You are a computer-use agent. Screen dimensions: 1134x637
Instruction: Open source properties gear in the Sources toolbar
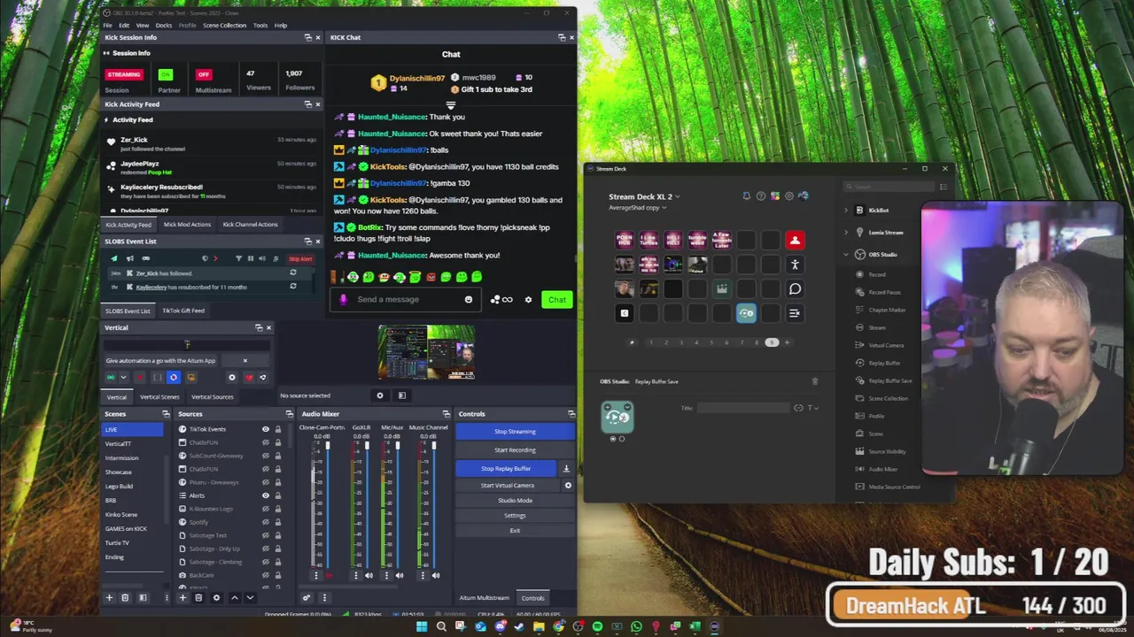tap(216, 598)
